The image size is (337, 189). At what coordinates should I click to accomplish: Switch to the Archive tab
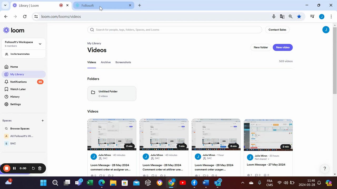click(106, 62)
